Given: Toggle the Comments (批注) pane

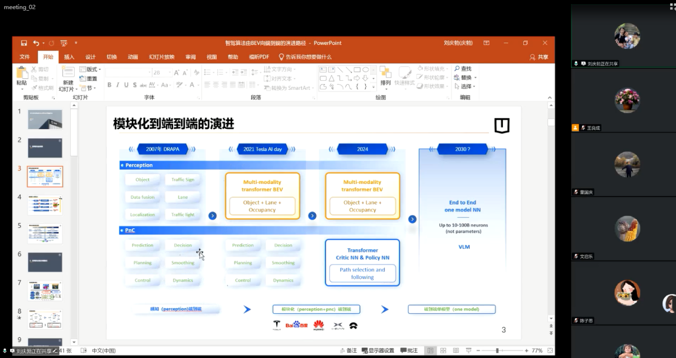Looking at the screenshot, I should 409,351.
